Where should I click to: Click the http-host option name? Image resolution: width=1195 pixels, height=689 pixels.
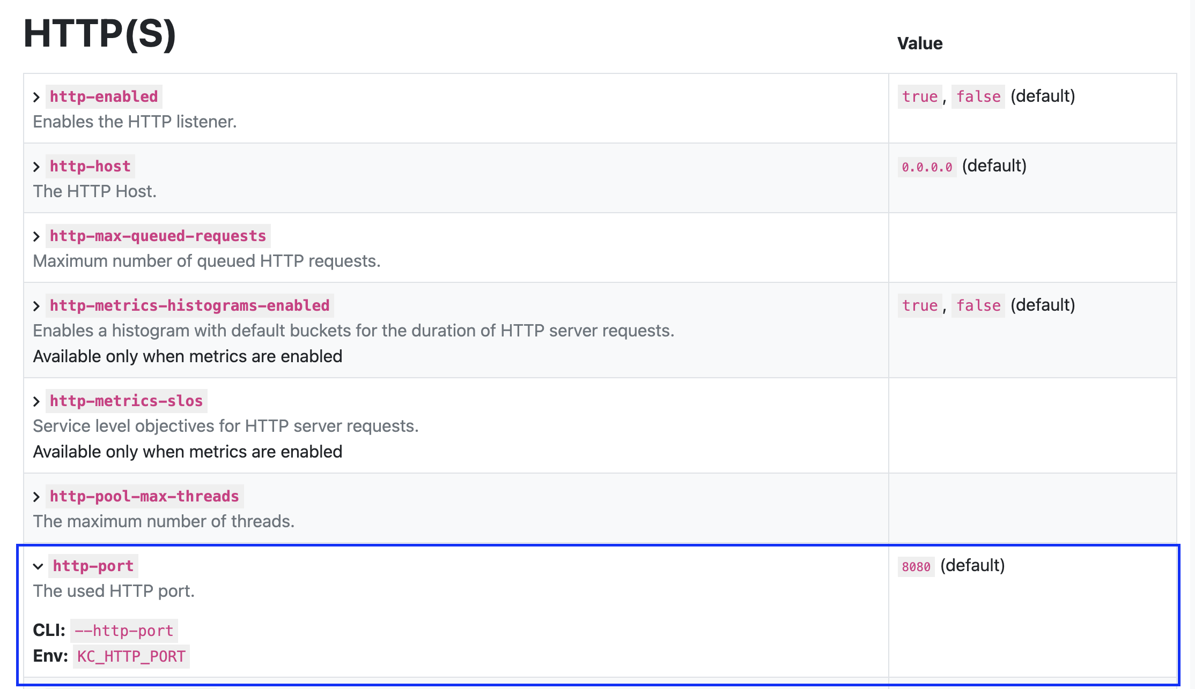coord(90,166)
